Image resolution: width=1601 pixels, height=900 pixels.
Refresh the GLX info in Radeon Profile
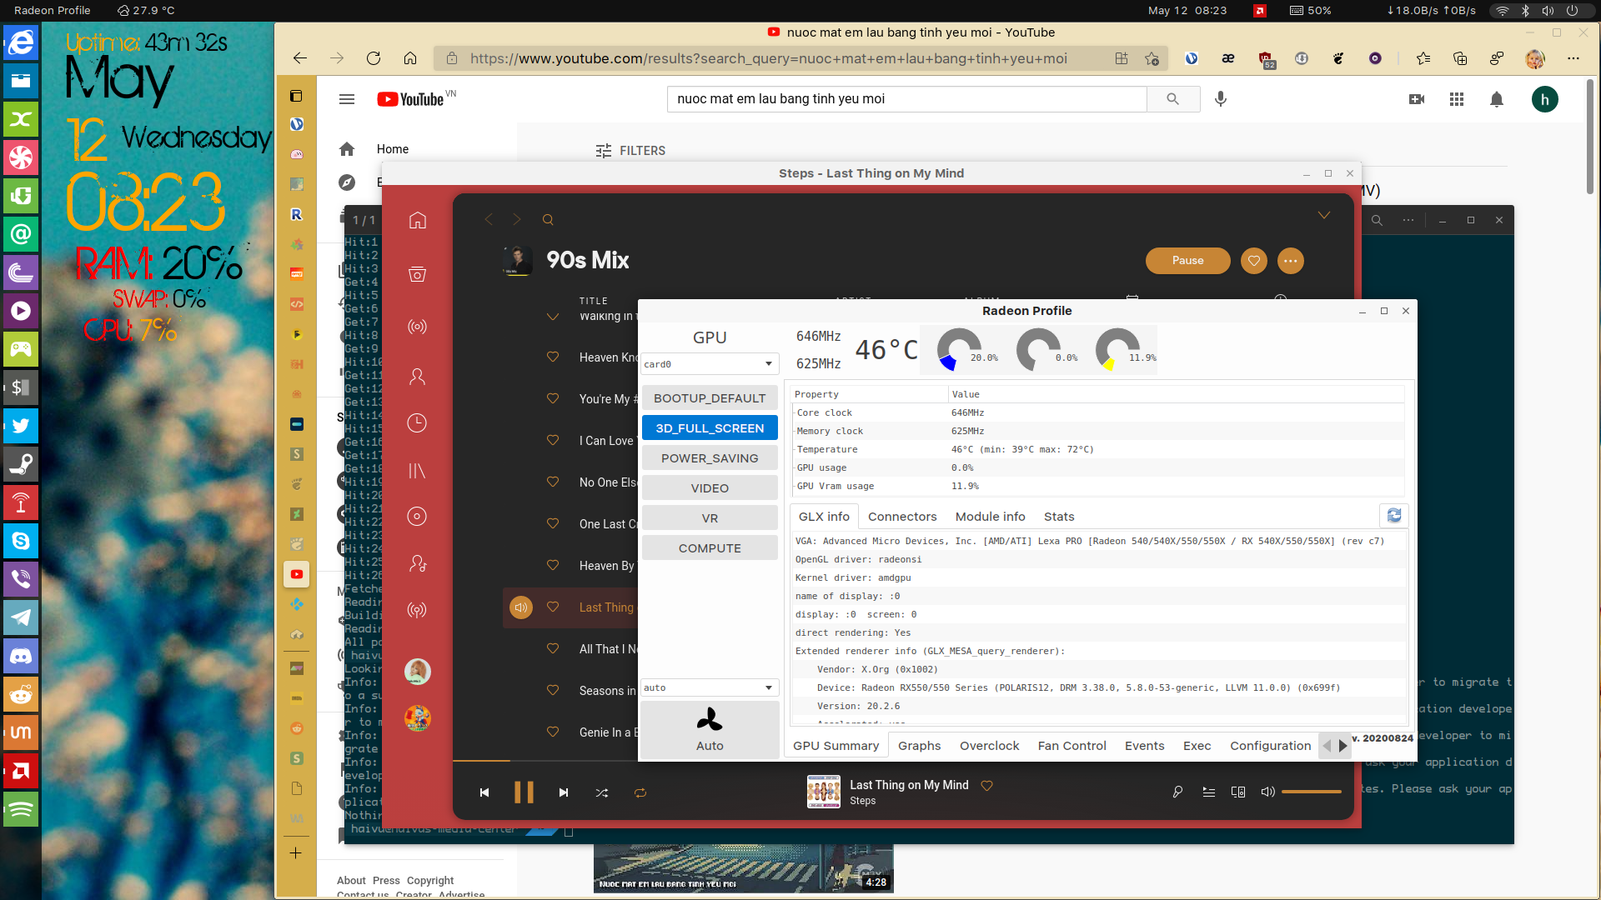pyautogui.click(x=1393, y=516)
